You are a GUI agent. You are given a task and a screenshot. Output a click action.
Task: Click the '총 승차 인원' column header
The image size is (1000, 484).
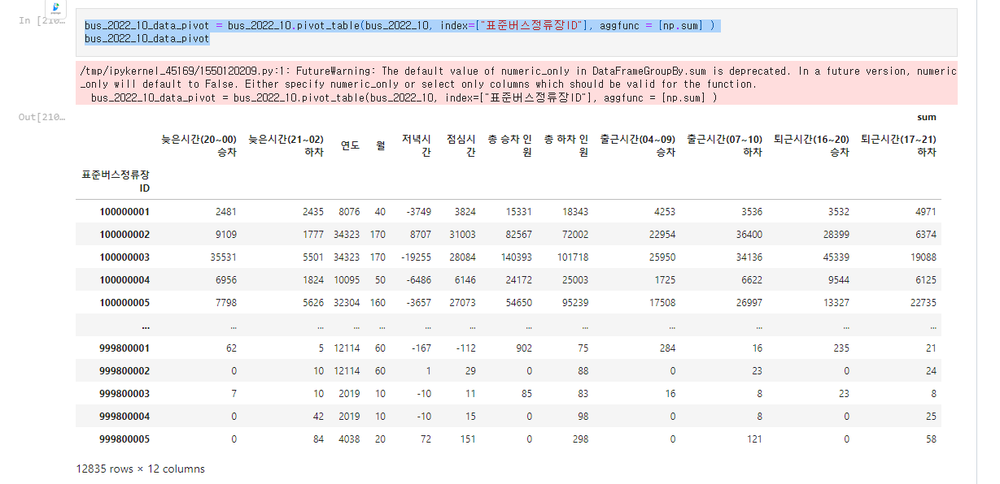coord(509,145)
